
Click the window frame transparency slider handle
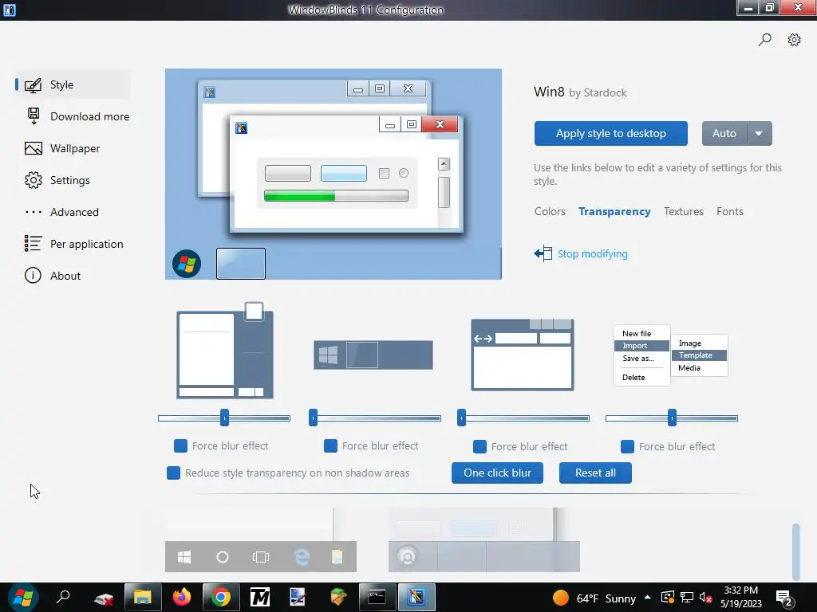pos(224,418)
